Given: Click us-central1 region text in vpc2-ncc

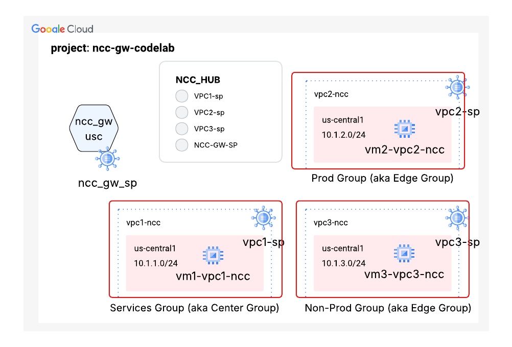Looking at the screenshot, I should 343,120.
